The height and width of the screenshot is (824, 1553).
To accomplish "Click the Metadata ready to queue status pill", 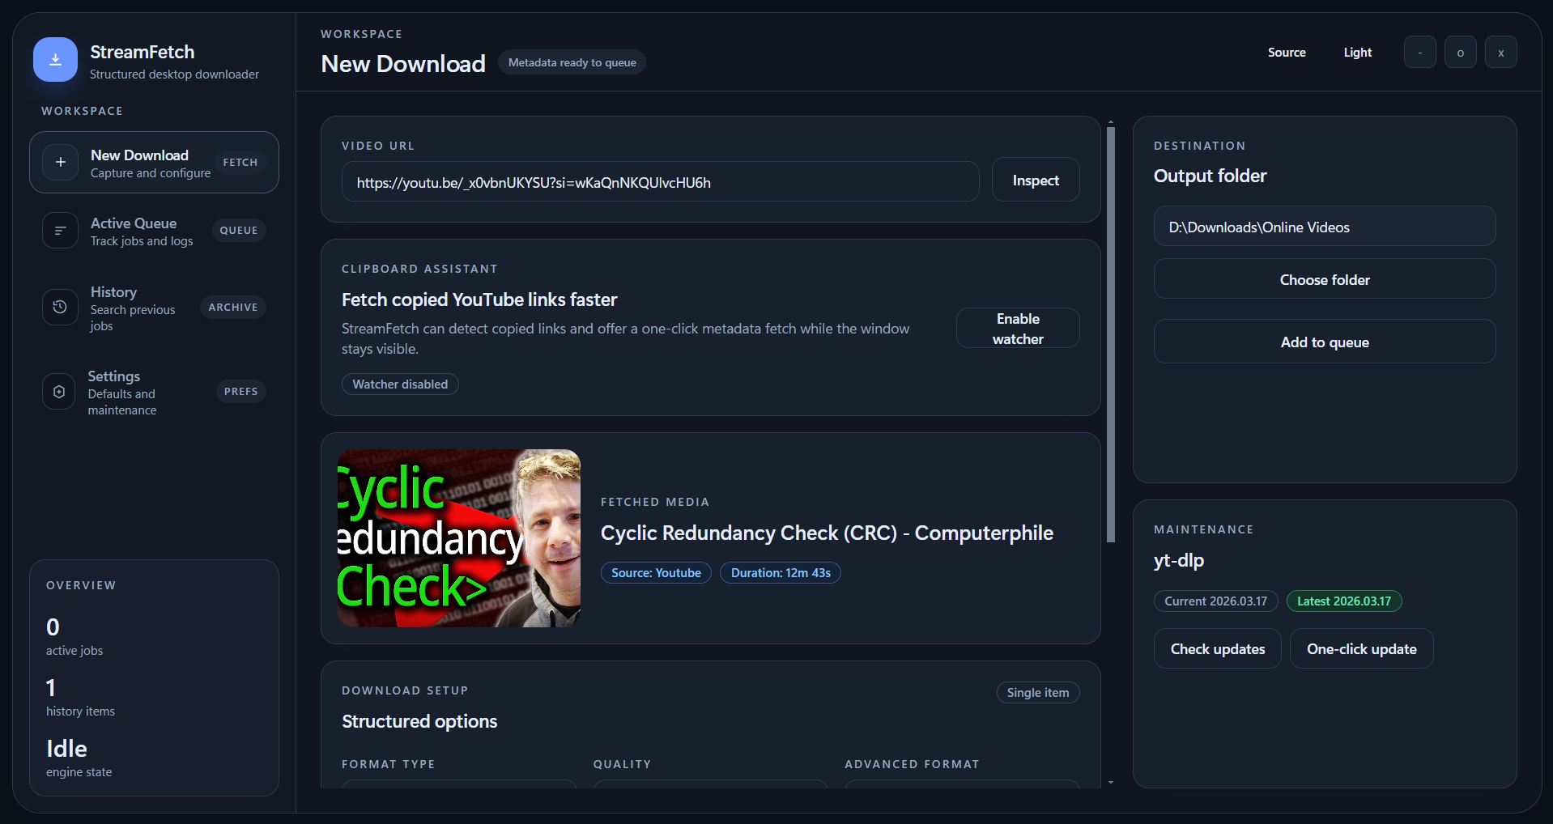I will 572,62.
